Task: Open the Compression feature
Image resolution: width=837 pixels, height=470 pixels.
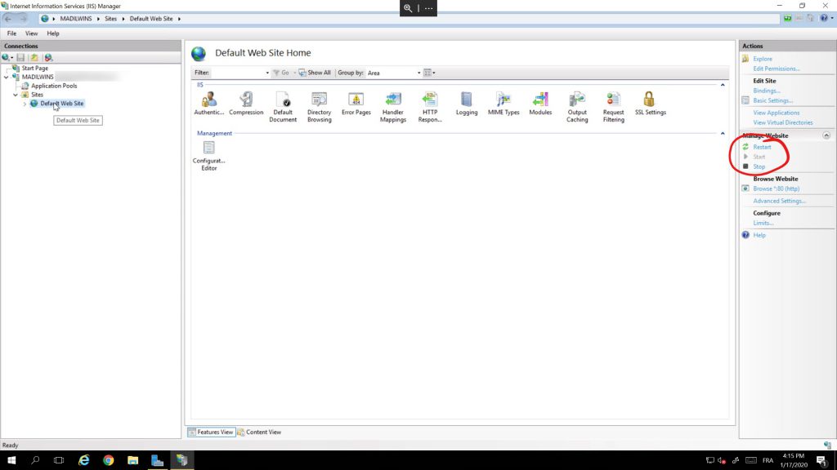Action: (246, 104)
